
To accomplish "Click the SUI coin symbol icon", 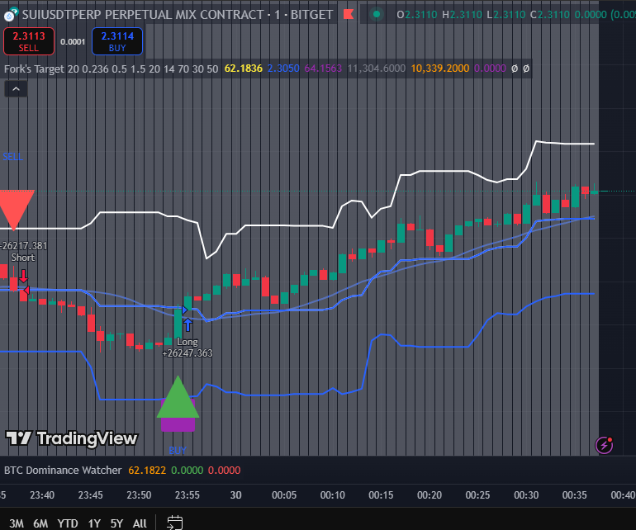I will click(10, 15).
